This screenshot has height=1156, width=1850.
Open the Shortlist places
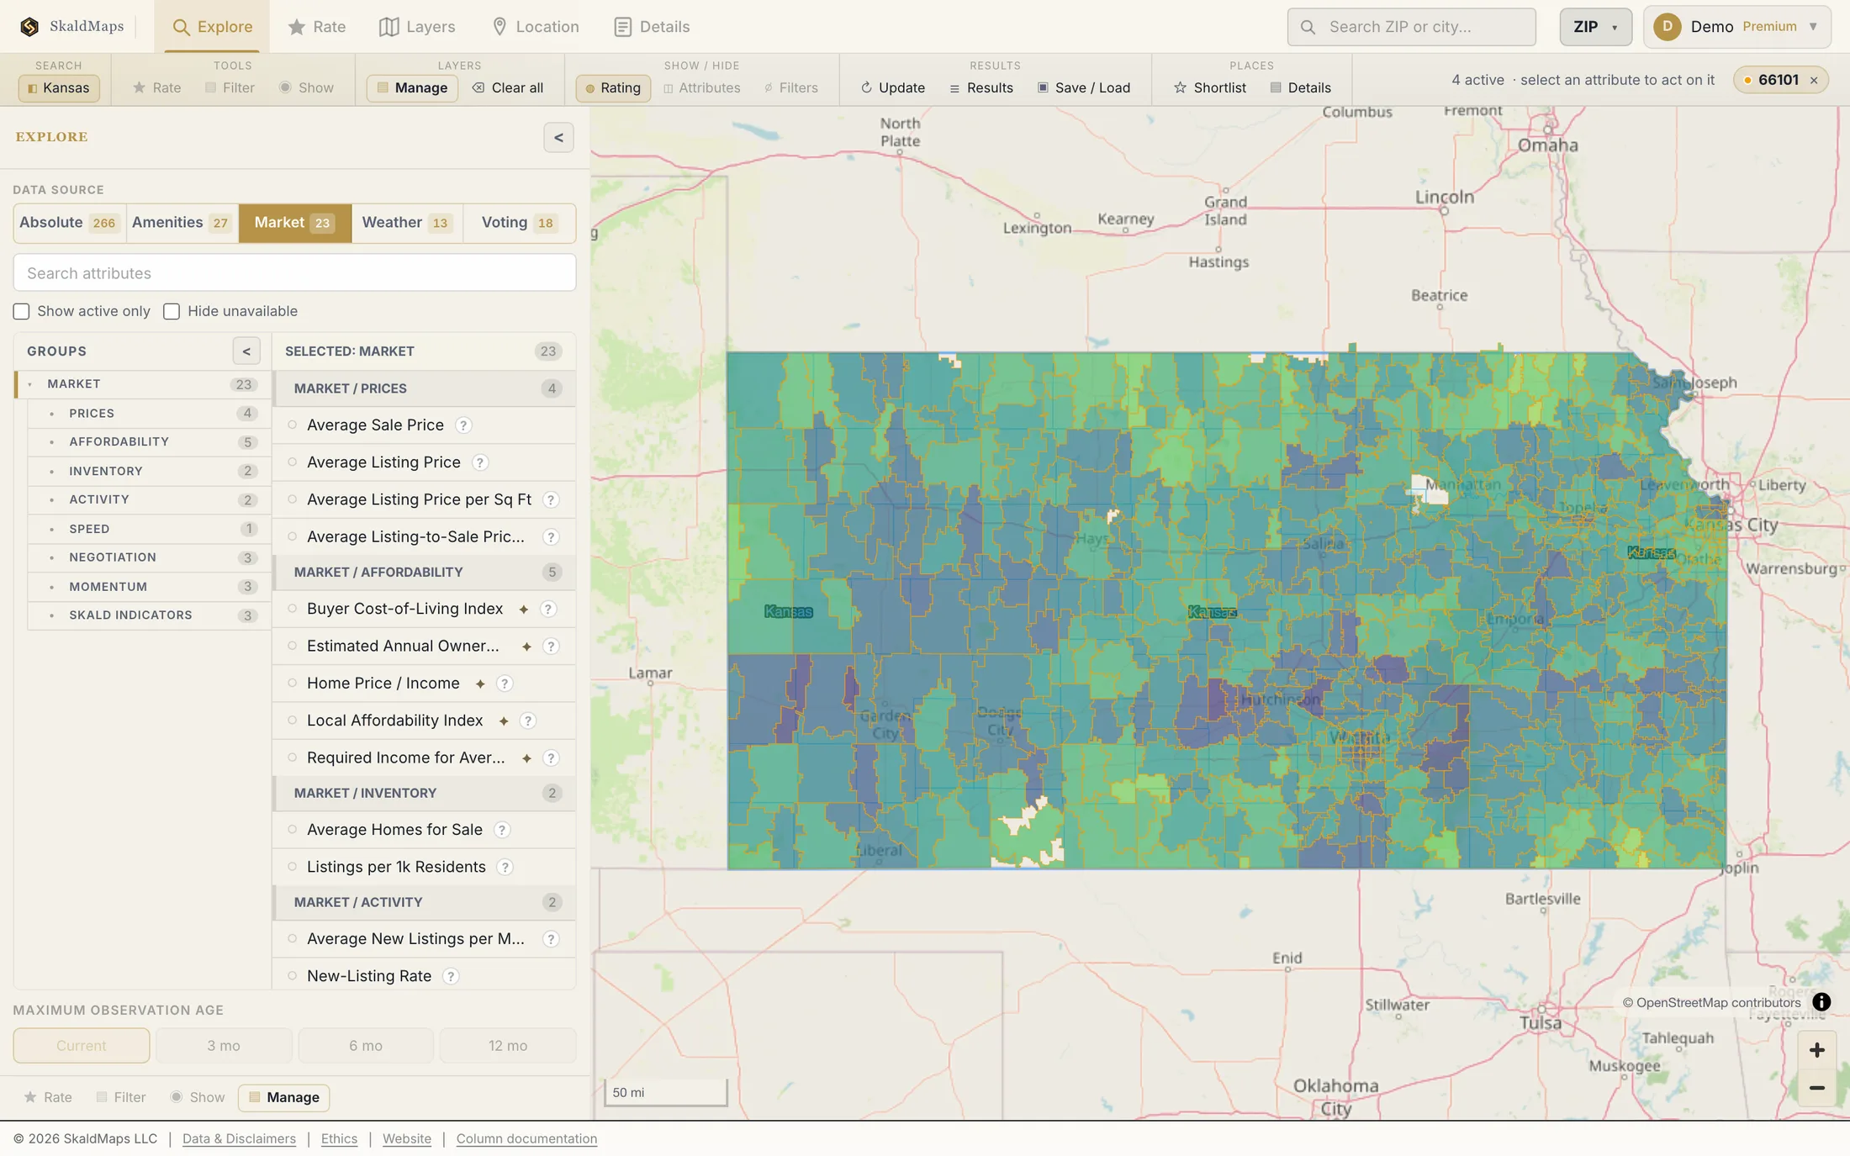(1210, 87)
